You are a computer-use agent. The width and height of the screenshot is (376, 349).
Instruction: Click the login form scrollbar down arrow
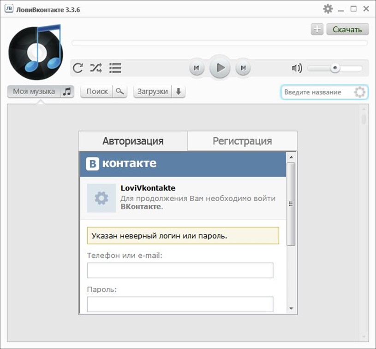(x=292, y=308)
